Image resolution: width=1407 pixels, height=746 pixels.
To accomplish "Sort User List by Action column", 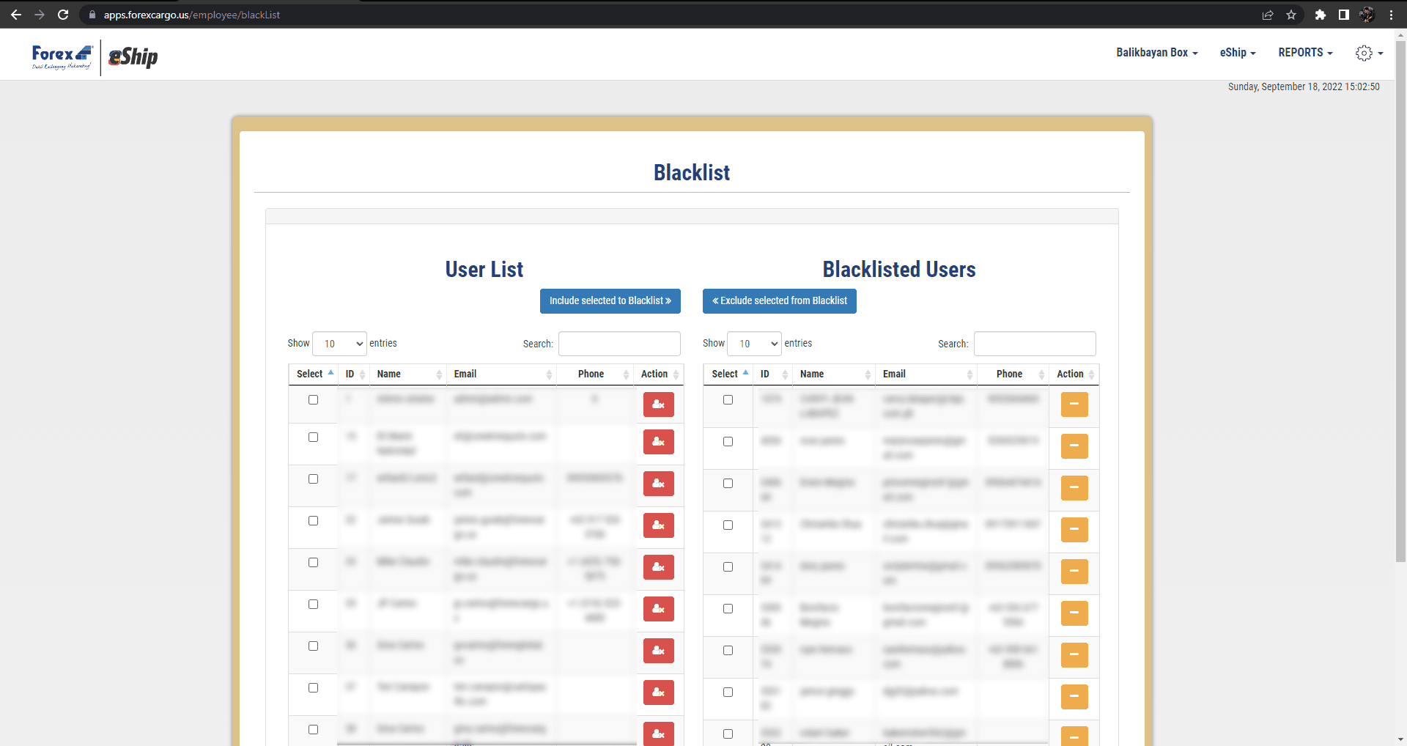I will point(659,374).
